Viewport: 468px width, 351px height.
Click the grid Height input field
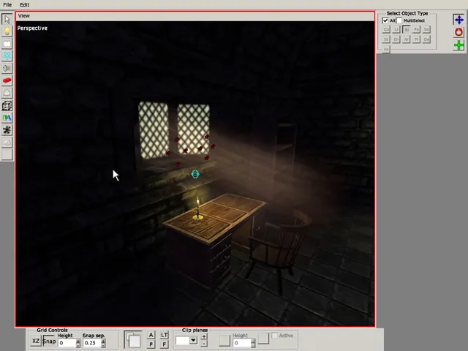coord(67,343)
